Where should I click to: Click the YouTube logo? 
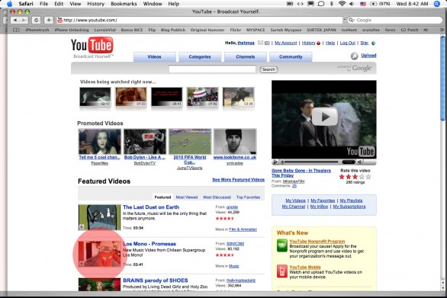(x=92, y=45)
